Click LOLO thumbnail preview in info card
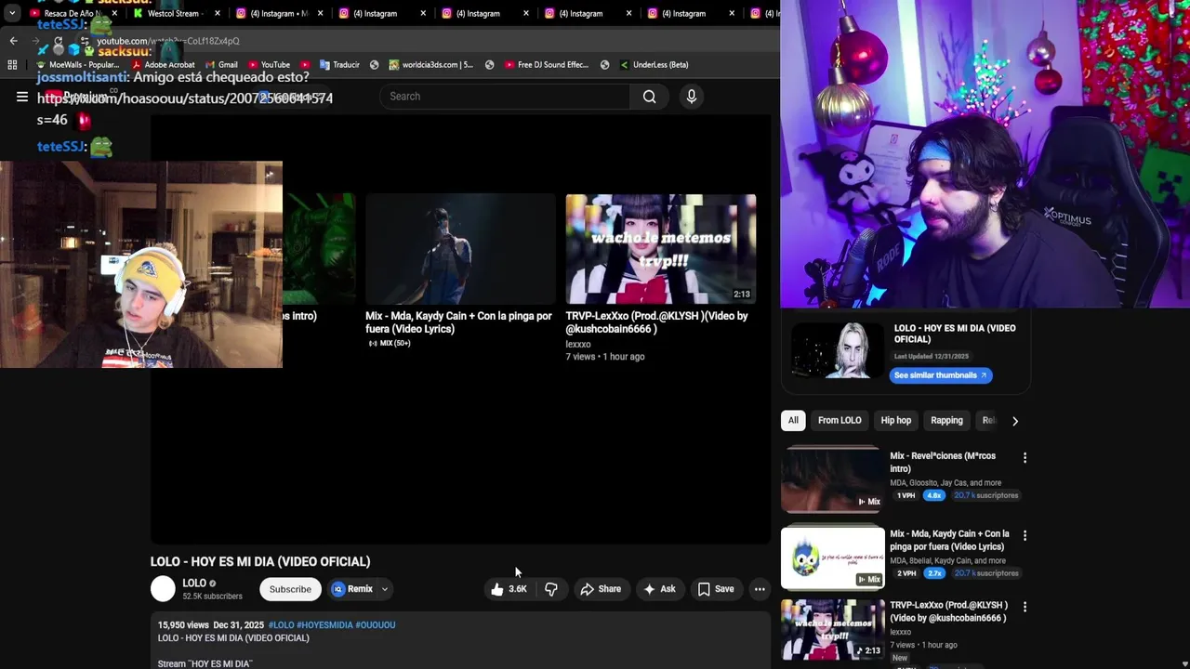Viewport: 1190px width, 669px height. pyautogui.click(x=838, y=351)
